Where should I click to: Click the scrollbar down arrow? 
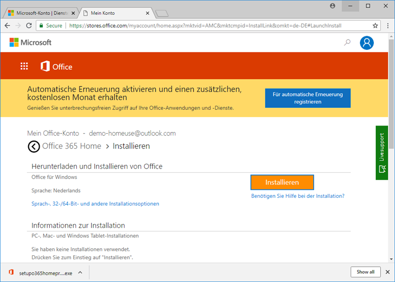tap(391, 259)
